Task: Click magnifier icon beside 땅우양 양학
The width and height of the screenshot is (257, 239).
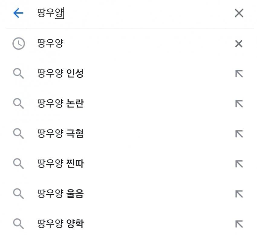Action: coord(18,224)
